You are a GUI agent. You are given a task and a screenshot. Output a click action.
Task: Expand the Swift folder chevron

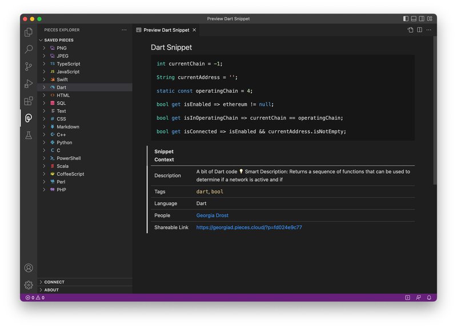pos(44,79)
